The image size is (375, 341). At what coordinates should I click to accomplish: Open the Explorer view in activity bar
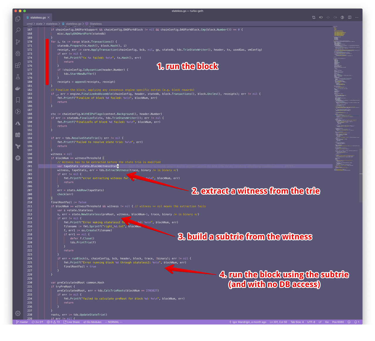[x=18, y=19]
